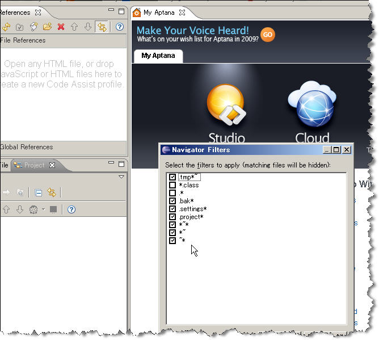Uncheck the ~* filter checkbox
The height and width of the screenshot is (340, 379).
tap(172, 241)
